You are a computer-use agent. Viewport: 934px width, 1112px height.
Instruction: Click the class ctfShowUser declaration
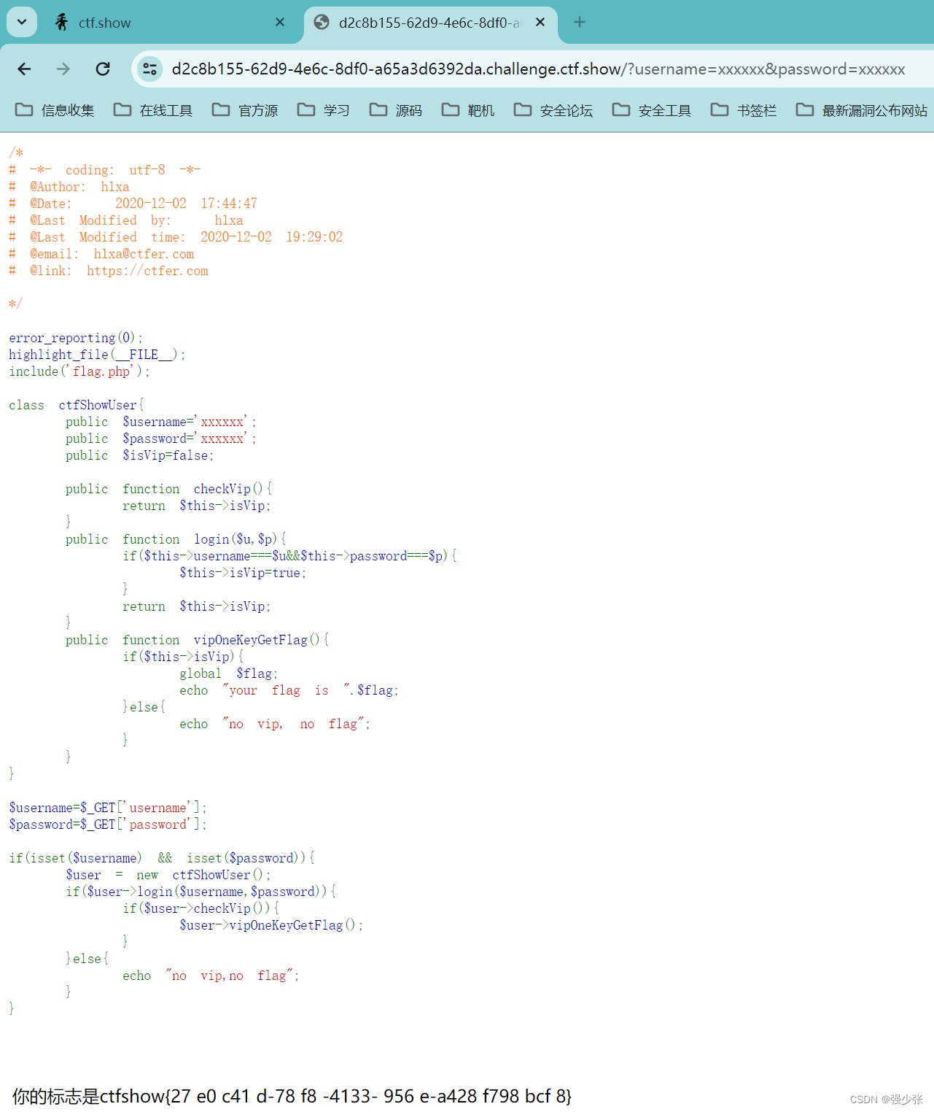point(77,405)
